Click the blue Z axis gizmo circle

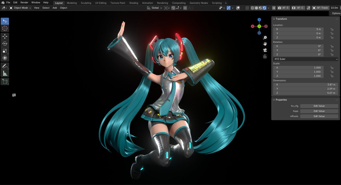[x=259, y=20]
